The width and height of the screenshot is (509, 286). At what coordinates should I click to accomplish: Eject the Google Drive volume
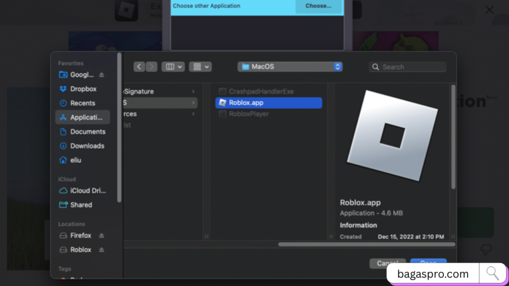[x=101, y=74]
